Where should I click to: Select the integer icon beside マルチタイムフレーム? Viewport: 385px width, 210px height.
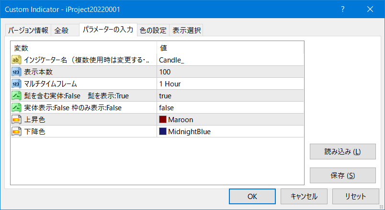[x=16, y=84]
